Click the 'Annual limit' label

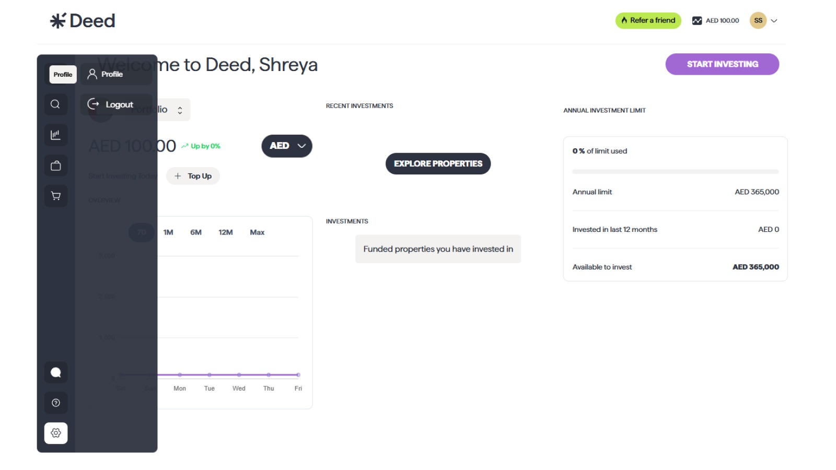[x=592, y=192]
